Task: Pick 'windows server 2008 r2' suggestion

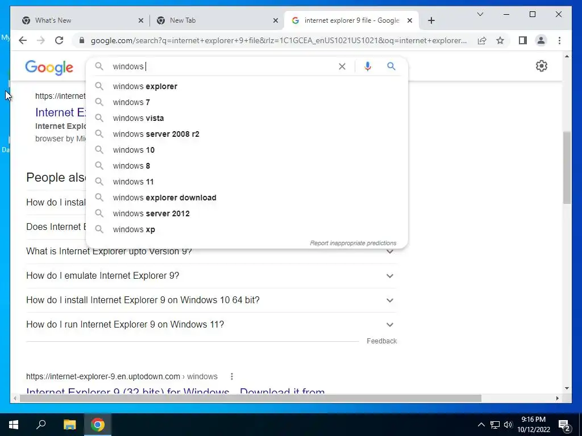Action: (x=247, y=134)
